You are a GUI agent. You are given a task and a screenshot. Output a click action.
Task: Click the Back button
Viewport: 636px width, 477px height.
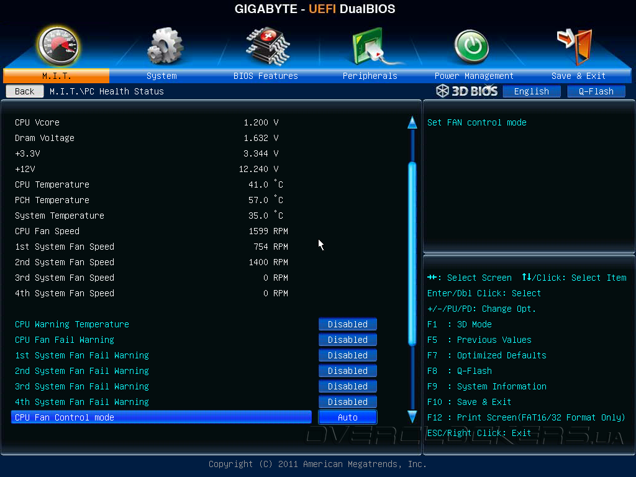25,91
